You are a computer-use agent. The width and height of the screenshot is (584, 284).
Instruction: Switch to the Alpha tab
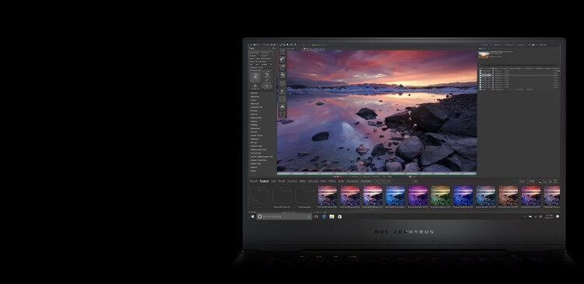(303, 181)
